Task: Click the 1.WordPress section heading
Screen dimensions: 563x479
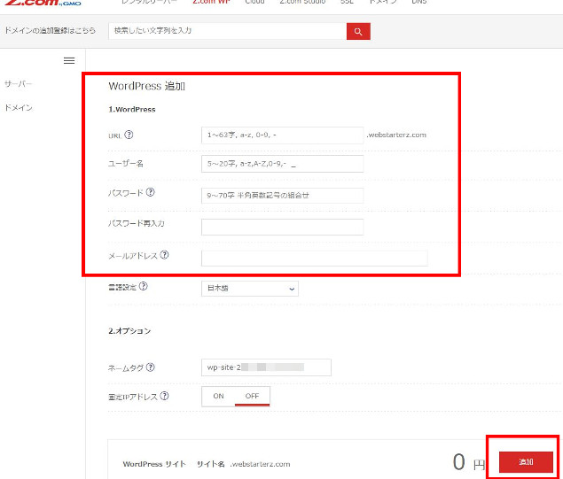Action: click(x=132, y=110)
